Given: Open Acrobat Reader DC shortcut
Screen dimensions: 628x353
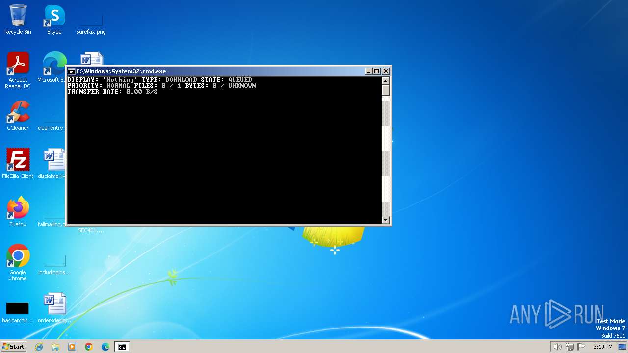Looking at the screenshot, I should tap(18, 71).
